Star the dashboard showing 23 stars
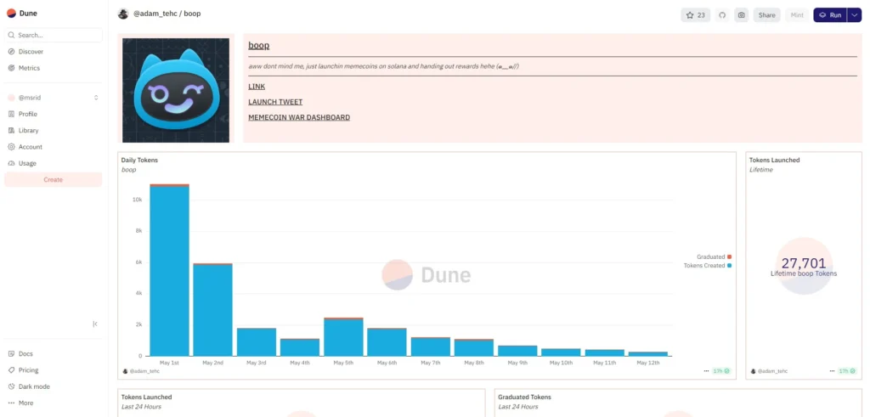The width and height of the screenshot is (870, 417). point(695,15)
